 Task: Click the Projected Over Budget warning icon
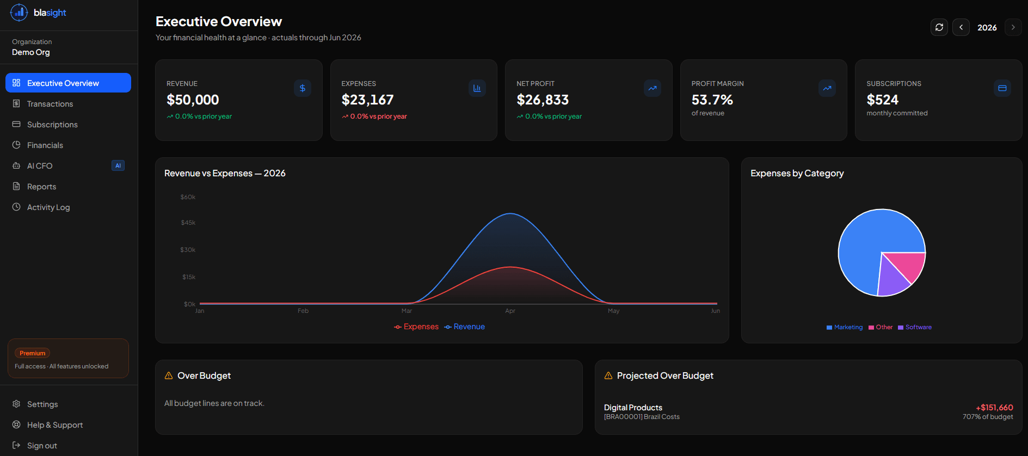pos(608,375)
